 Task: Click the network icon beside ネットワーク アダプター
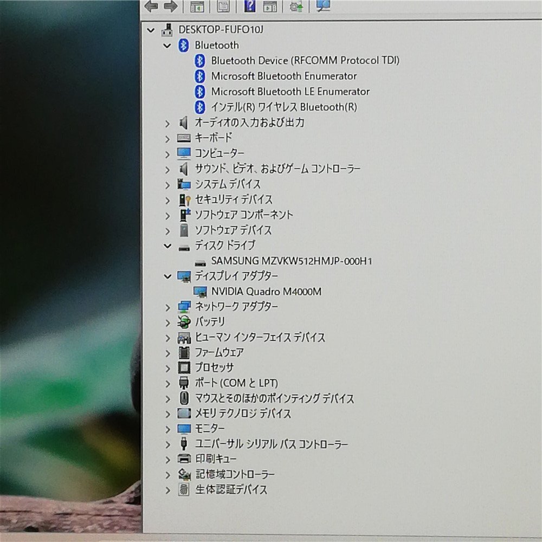184,307
